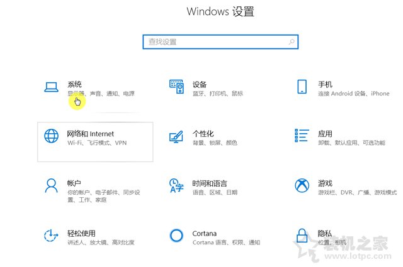Click description 蓝牙、打印机、鼠标
This screenshot has height=267, width=403.
(218, 94)
